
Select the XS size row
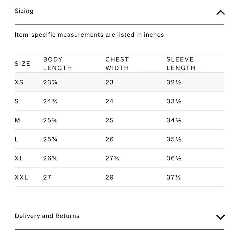(x=19, y=82)
